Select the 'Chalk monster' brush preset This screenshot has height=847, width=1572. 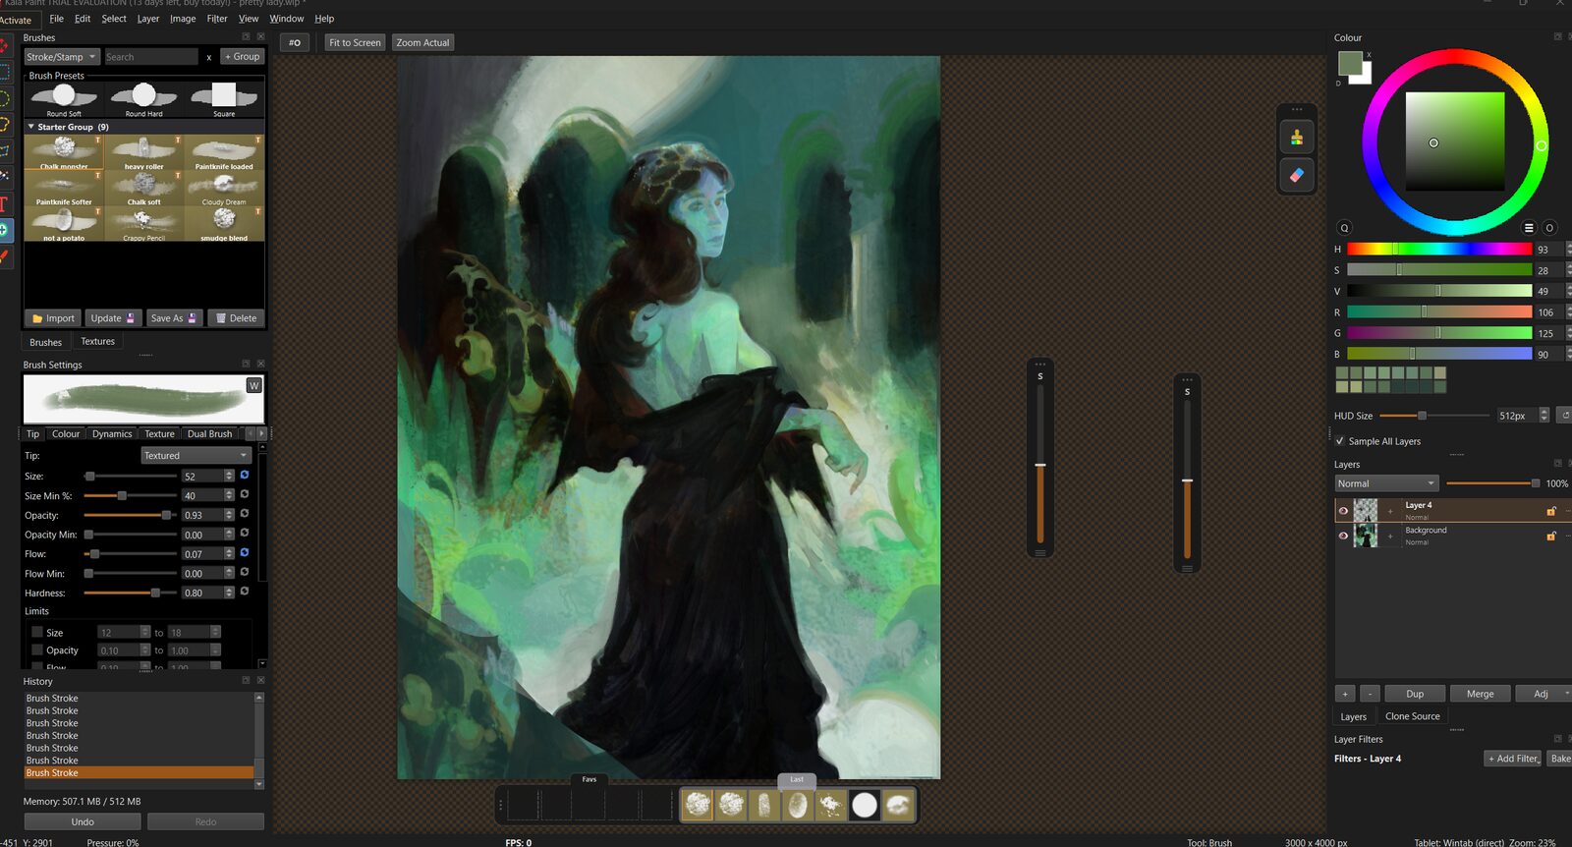(64, 153)
